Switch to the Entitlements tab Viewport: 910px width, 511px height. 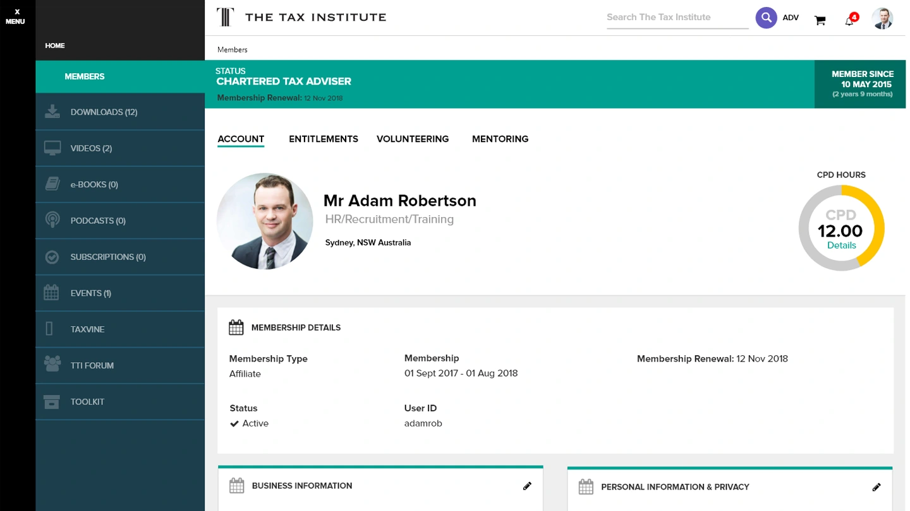[323, 139]
